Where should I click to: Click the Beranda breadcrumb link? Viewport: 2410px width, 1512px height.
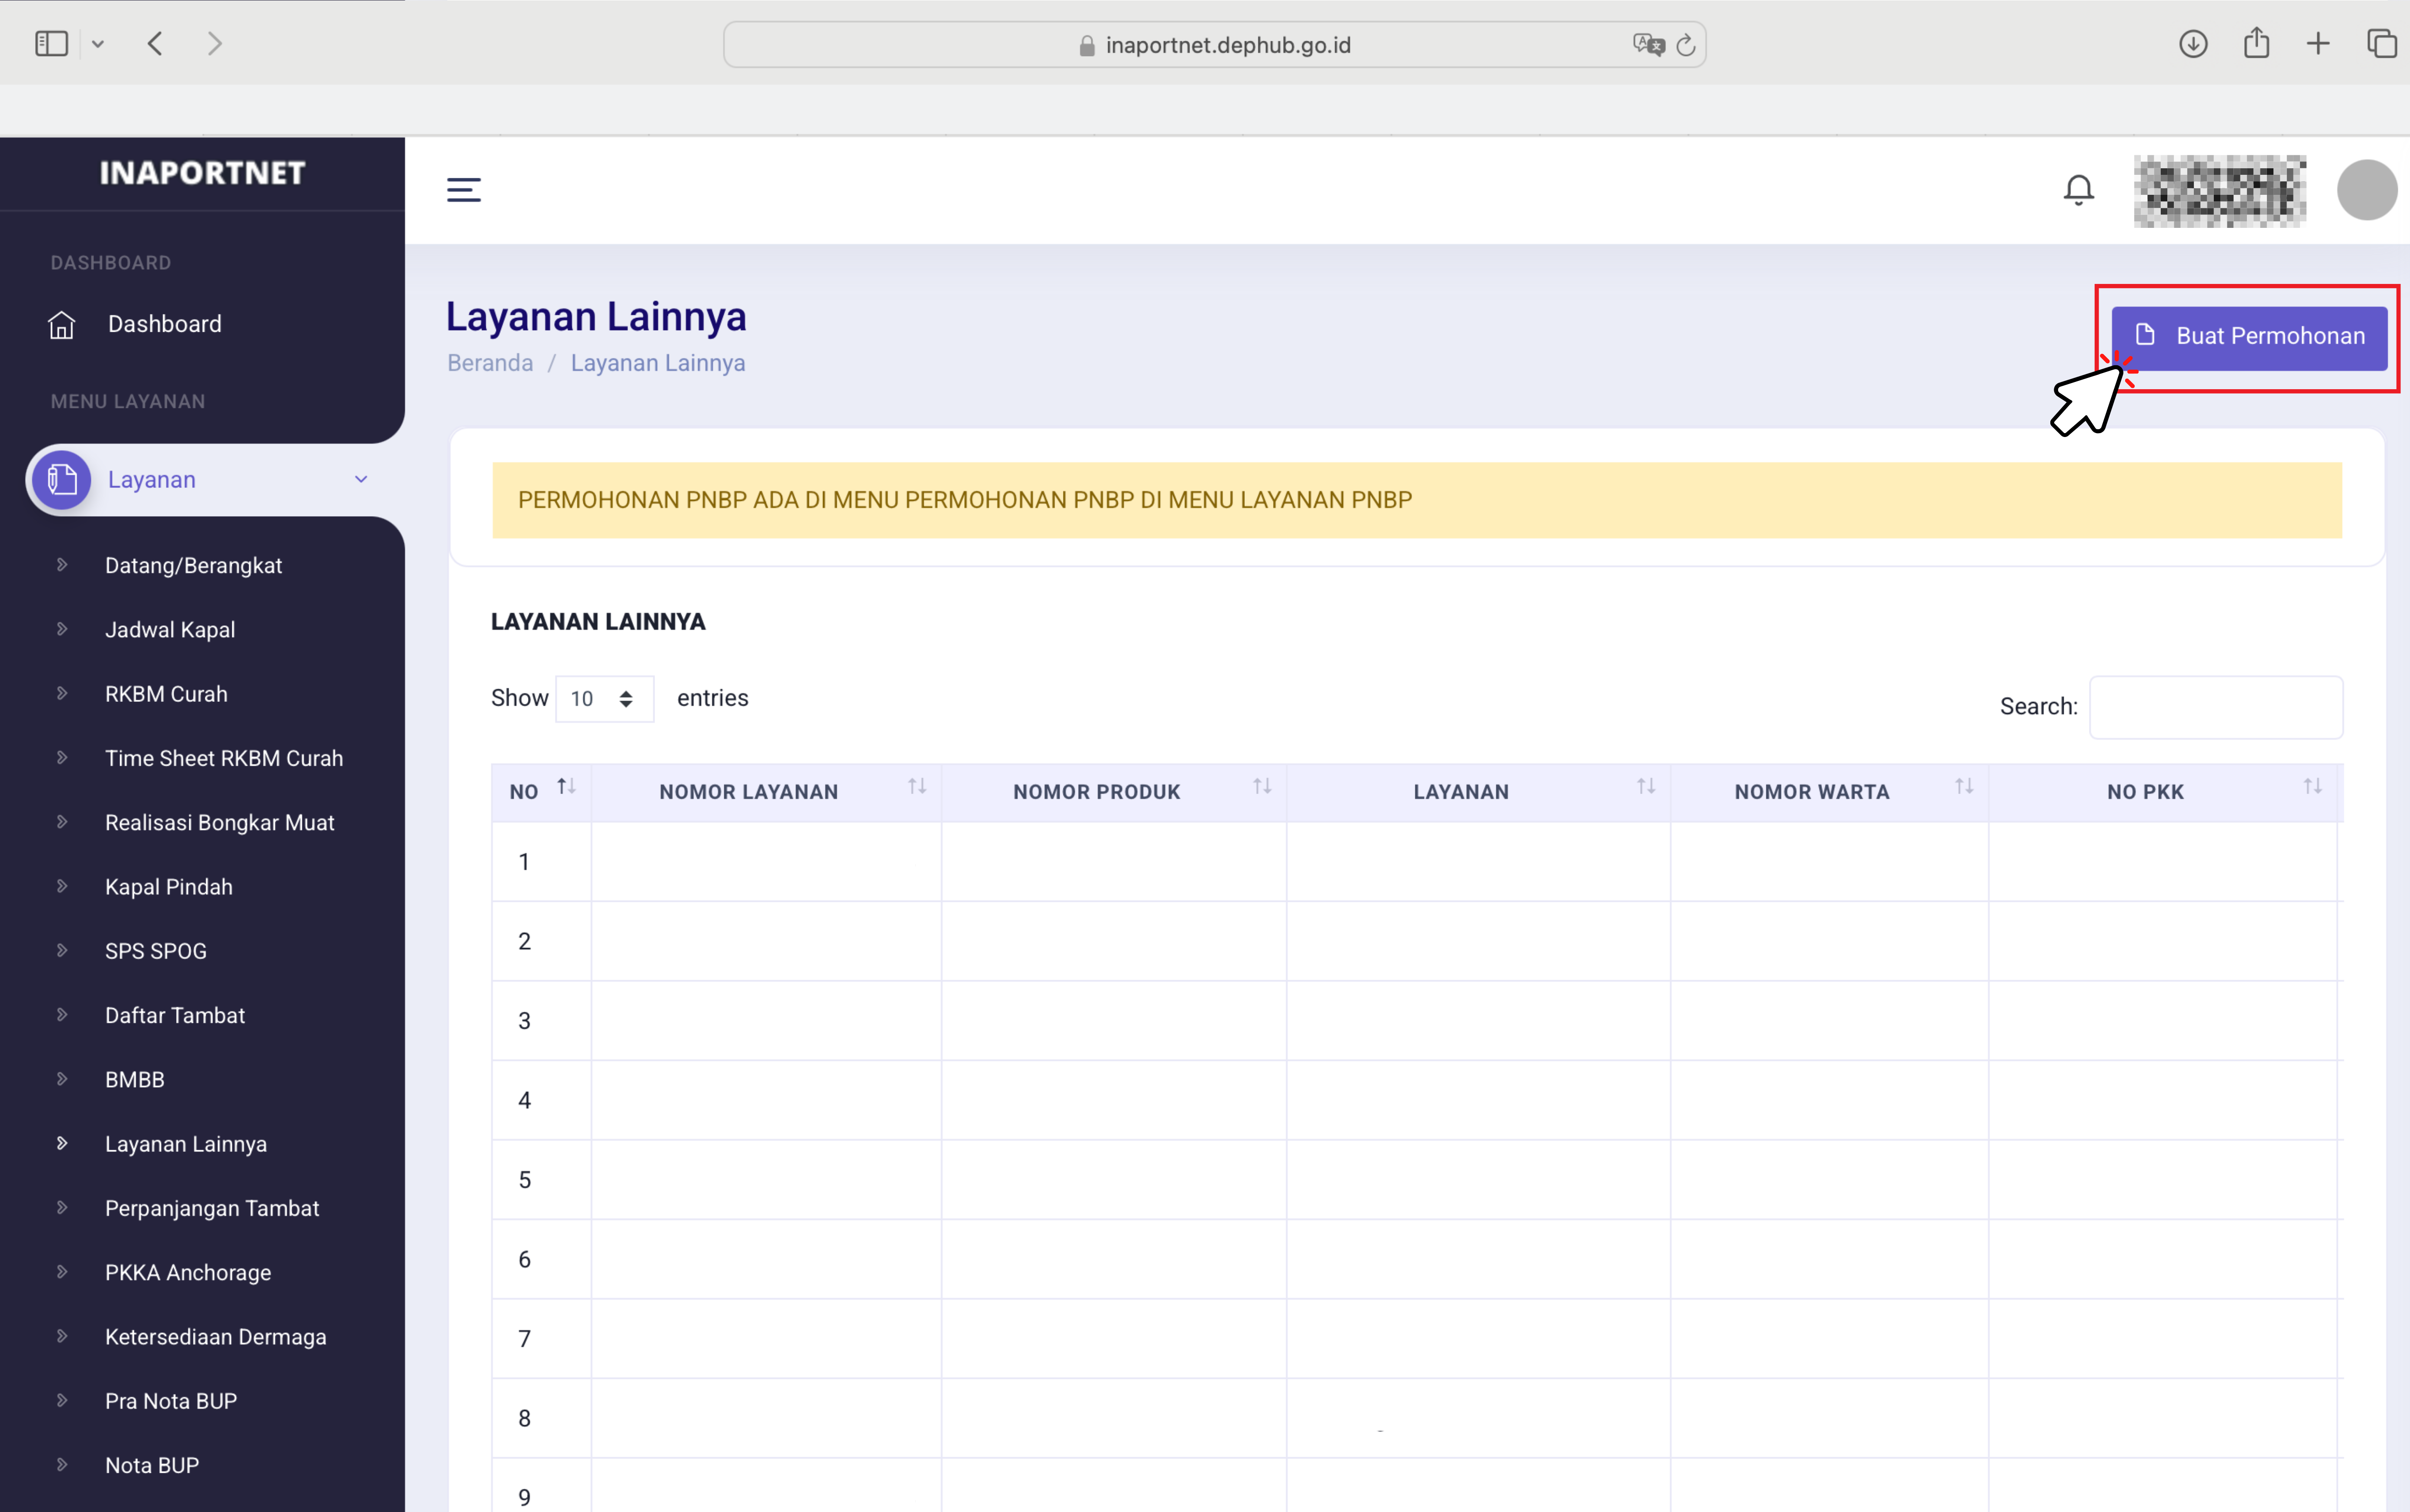pyautogui.click(x=490, y=363)
